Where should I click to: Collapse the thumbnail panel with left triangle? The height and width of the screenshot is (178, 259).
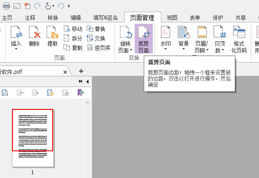88,81
